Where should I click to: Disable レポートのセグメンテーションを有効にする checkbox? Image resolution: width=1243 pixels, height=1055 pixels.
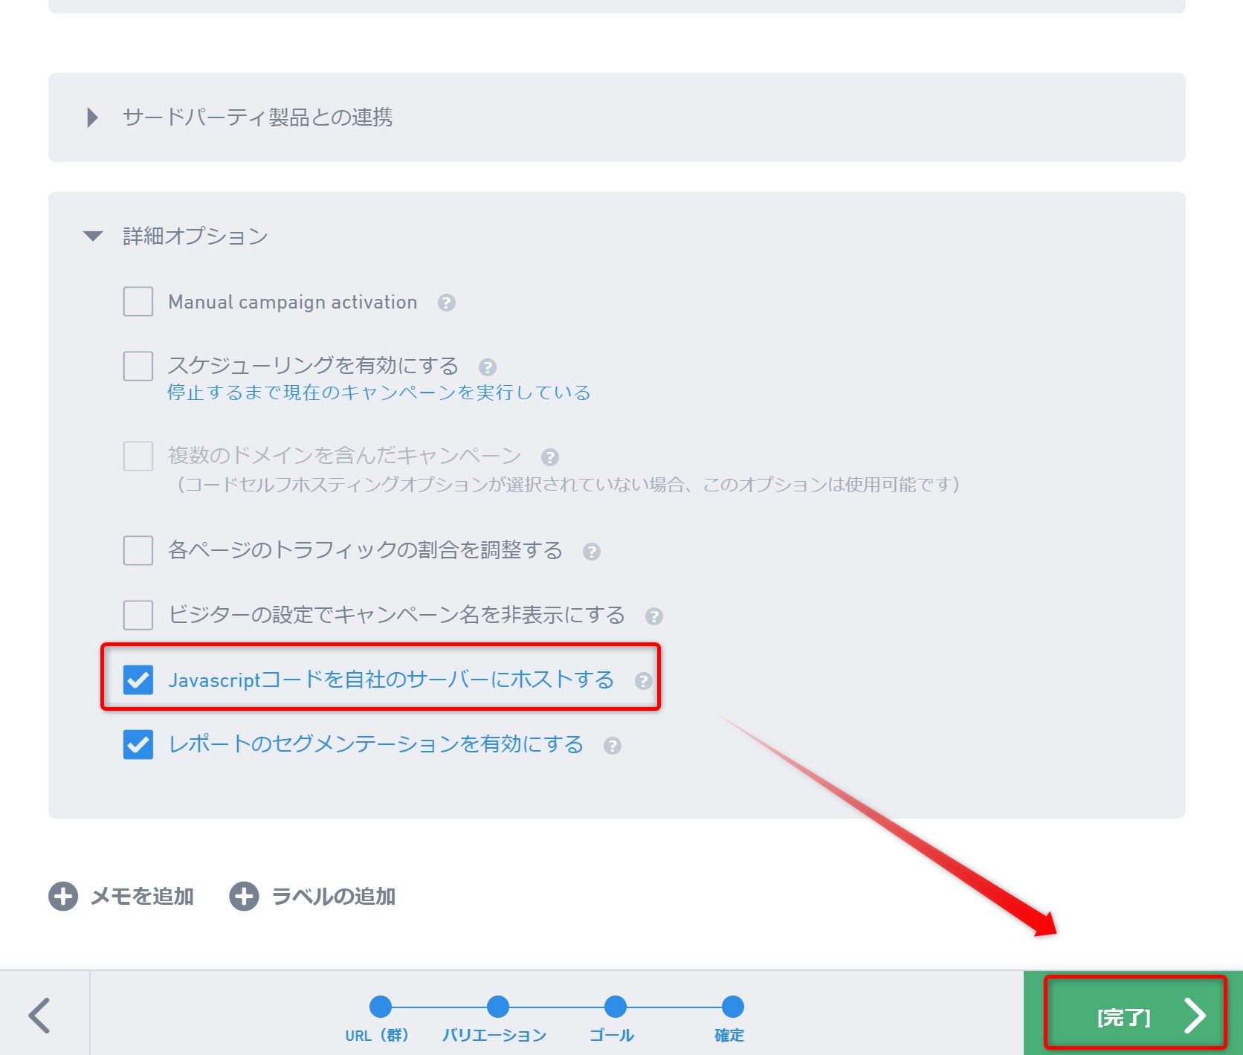point(138,744)
